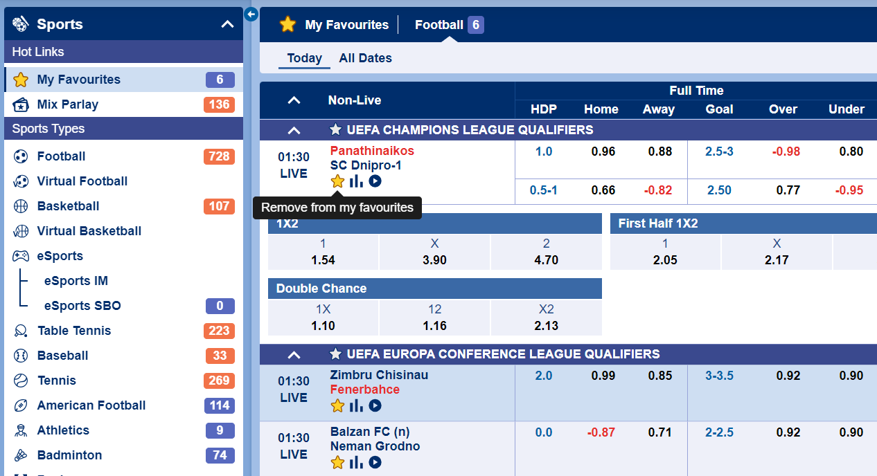This screenshot has height=476, width=877.
Task: Play live stream for Zimbru Chisinau match
Action: (375, 405)
